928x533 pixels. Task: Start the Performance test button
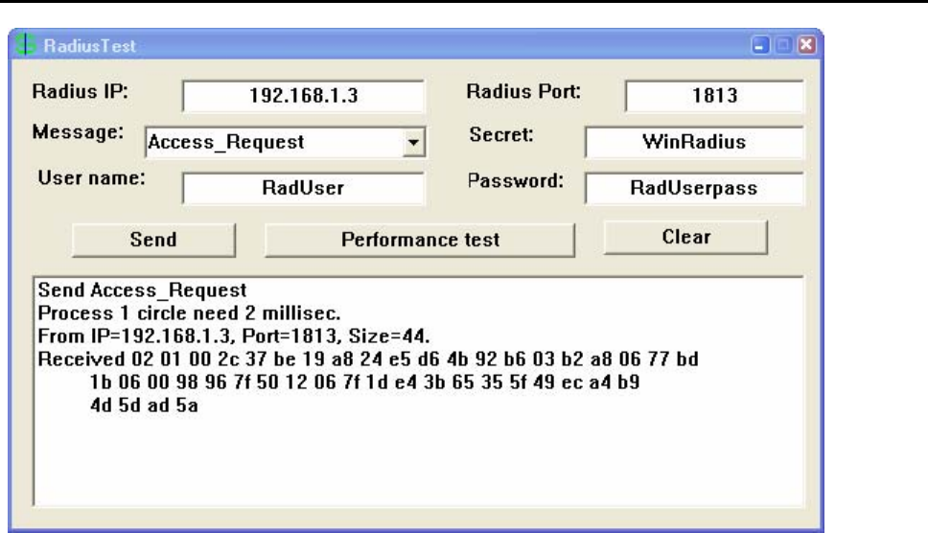pyautogui.click(x=420, y=240)
